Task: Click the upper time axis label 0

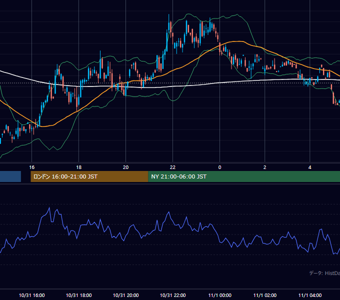Action: 219,167
